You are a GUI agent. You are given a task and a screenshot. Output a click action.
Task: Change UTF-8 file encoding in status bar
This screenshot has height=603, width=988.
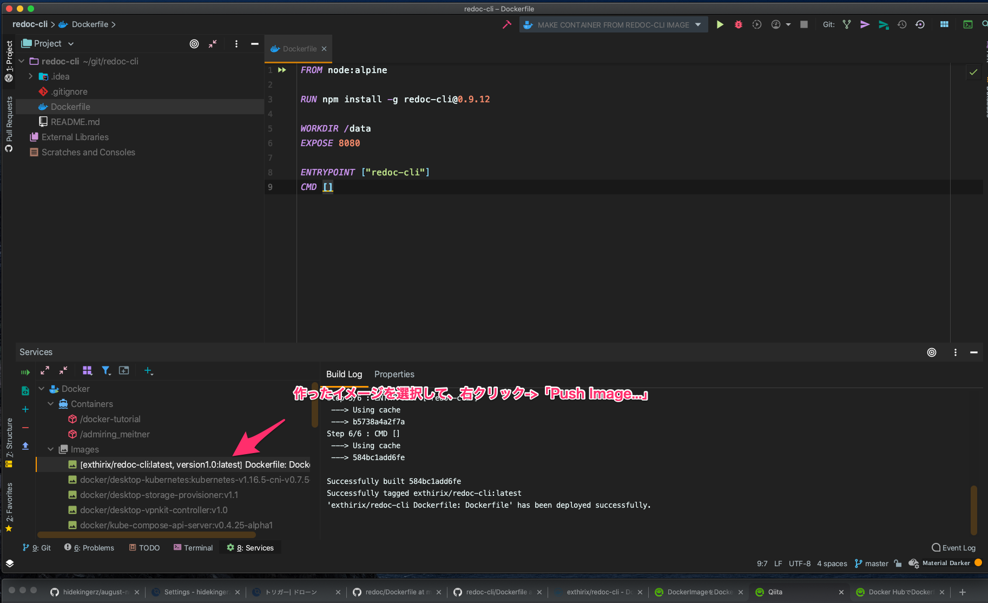coord(800,563)
